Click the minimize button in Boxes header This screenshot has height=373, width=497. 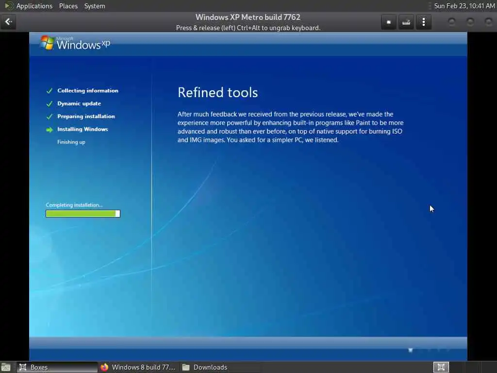coord(452,22)
